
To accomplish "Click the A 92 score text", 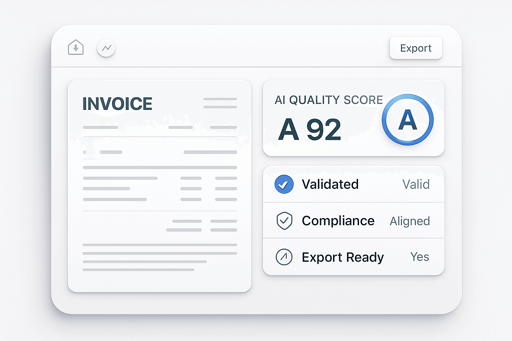I will point(310,130).
